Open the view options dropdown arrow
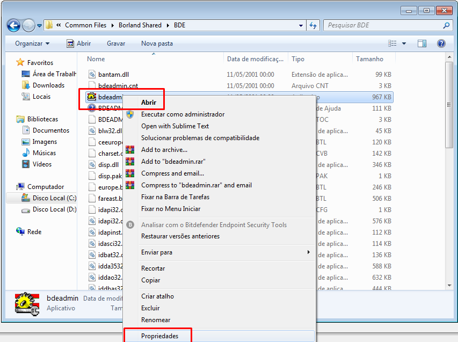 click(x=404, y=43)
